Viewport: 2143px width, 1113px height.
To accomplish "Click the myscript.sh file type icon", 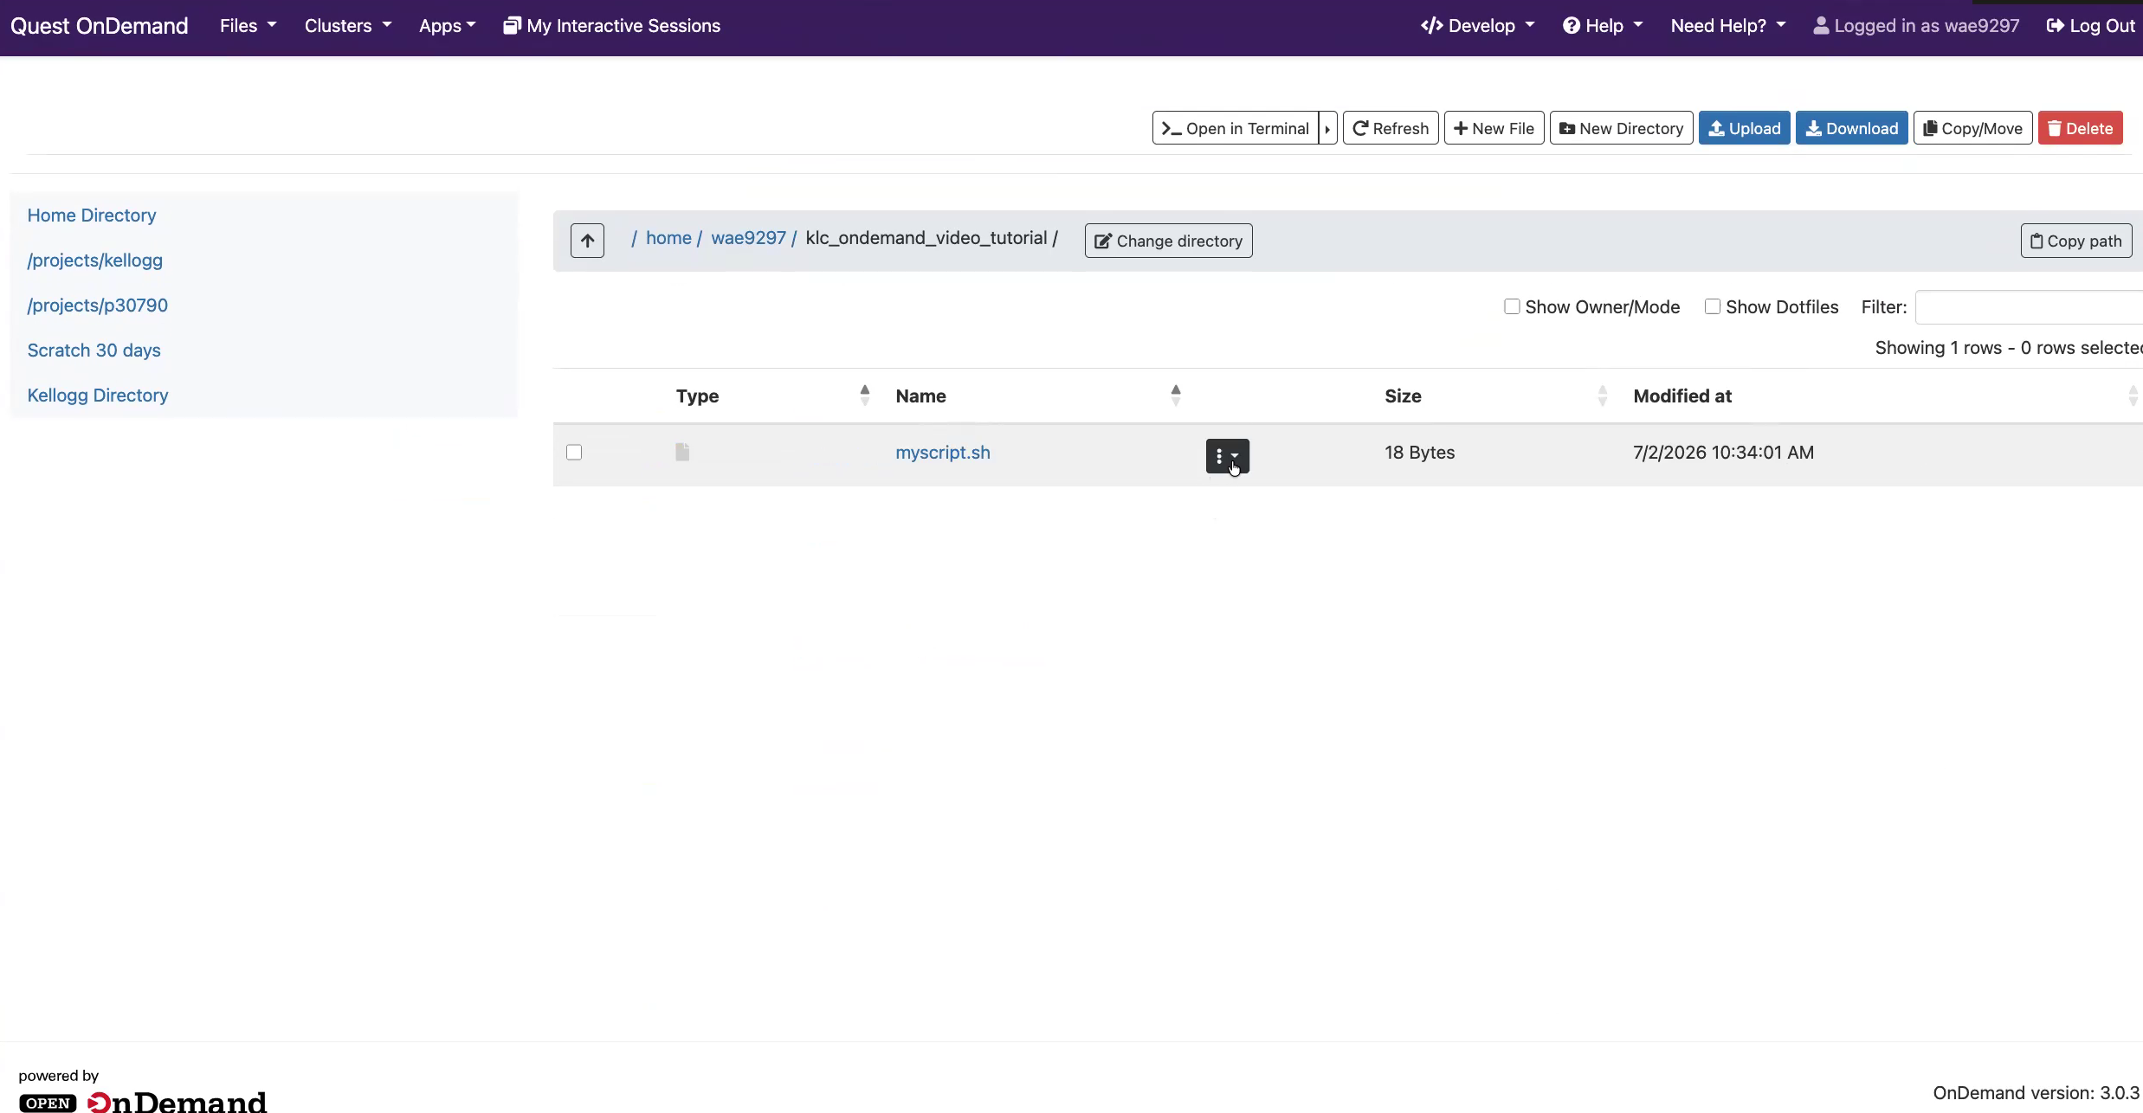I will [x=682, y=452].
